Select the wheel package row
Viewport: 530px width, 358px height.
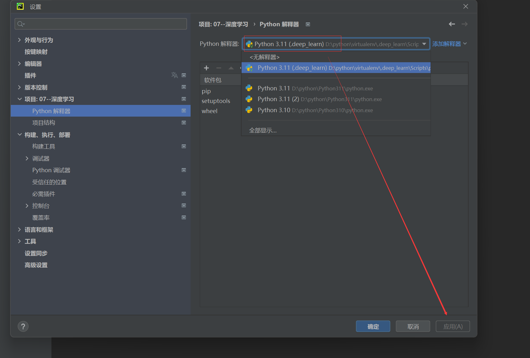click(210, 111)
